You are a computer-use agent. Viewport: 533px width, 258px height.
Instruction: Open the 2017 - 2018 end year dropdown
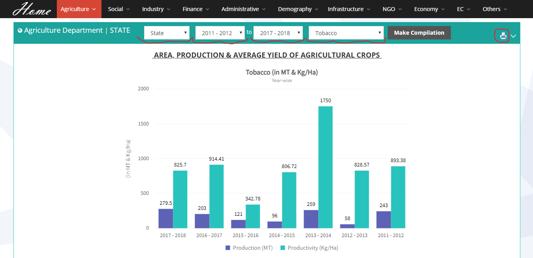278,33
